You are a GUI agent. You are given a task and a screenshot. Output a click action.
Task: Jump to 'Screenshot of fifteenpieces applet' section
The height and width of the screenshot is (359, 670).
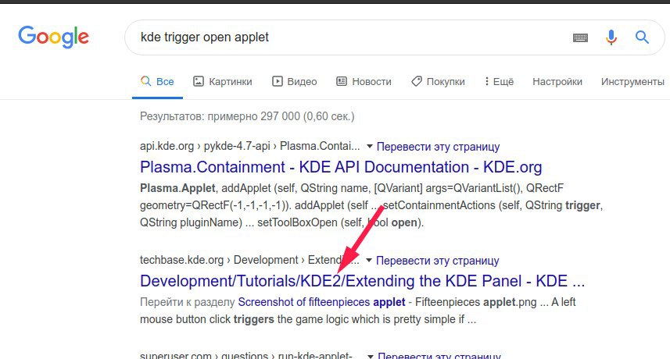[x=321, y=302]
